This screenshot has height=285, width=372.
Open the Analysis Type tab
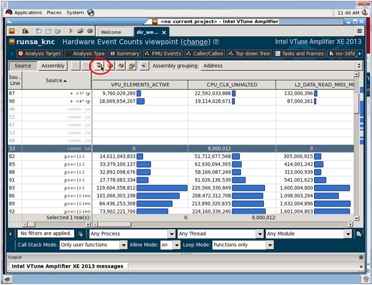coord(85,54)
